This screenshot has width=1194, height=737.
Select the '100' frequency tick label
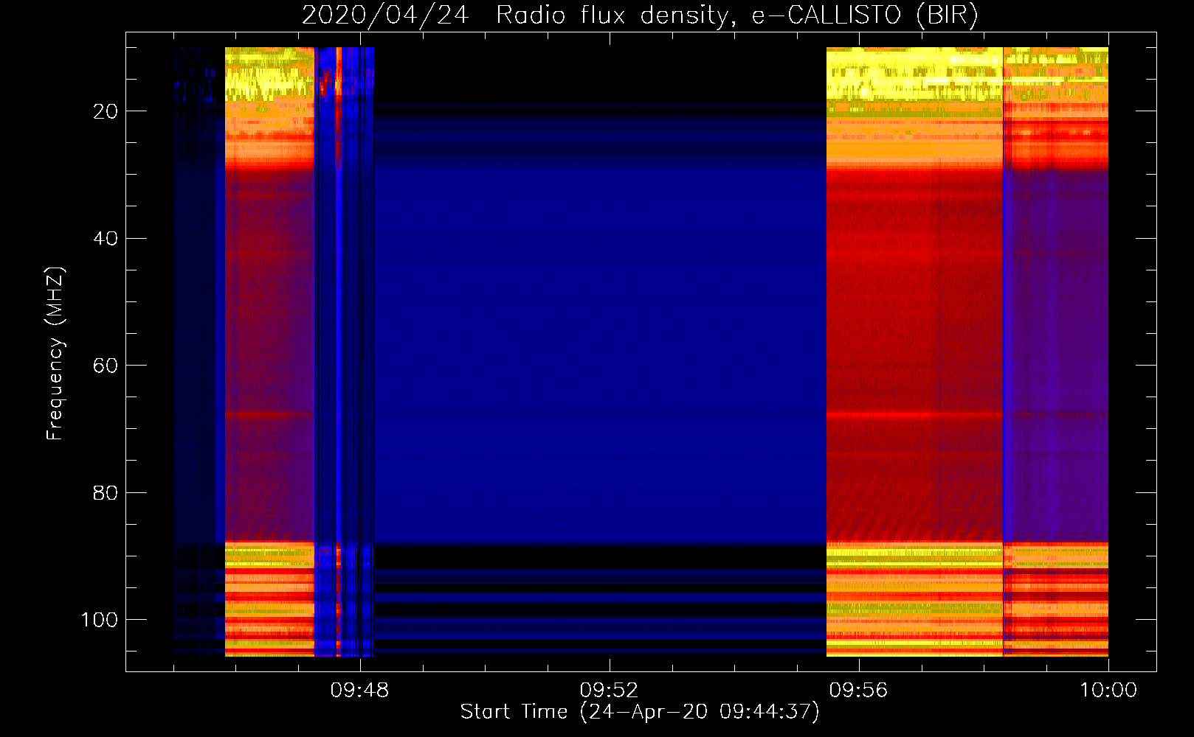click(x=100, y=620)
